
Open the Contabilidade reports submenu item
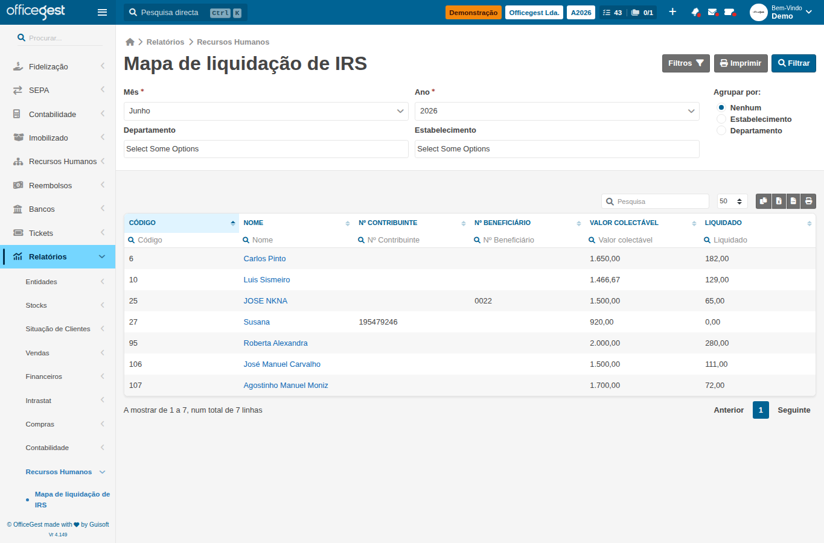[47, 448]
